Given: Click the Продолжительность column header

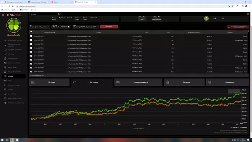Looking at the screenshot, I should point(194,32).
